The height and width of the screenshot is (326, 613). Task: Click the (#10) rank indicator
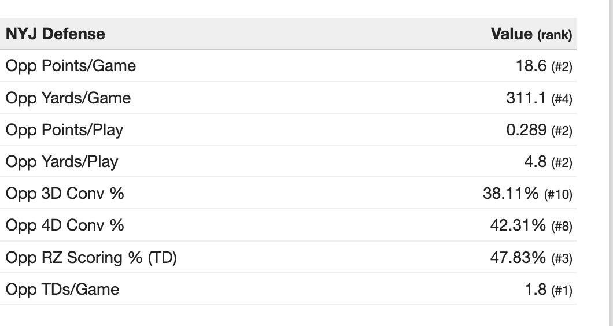coord(558,194)
